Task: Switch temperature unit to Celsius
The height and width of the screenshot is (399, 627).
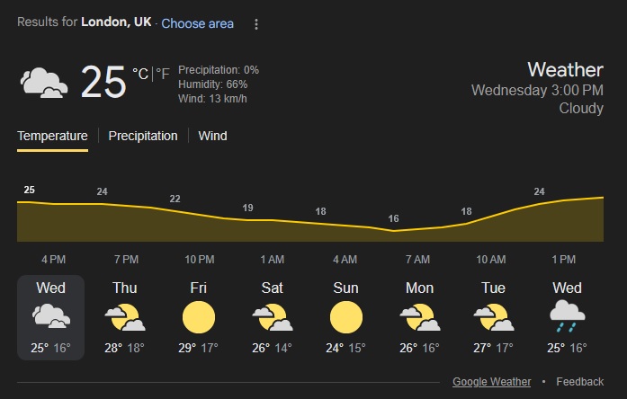Action: (140, 74)
